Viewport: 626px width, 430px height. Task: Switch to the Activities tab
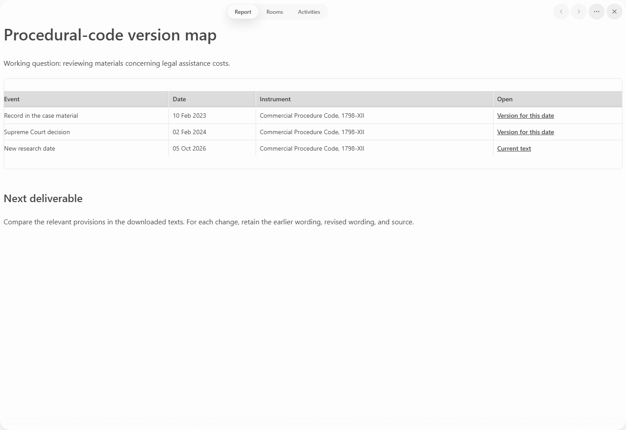click(309, 12)
